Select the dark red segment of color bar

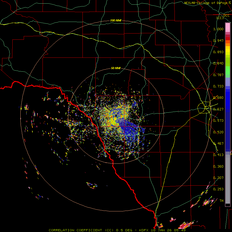[x=228, y=38]
